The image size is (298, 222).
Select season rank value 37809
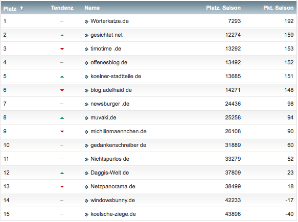point(233,172)
